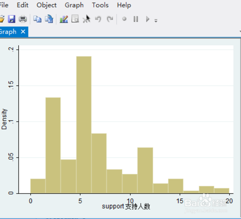Image resolution: width=241 pixels, height=219 pixels.
Task: Open the Object menu
Action: pyautogui.click(x=47, y=5)
